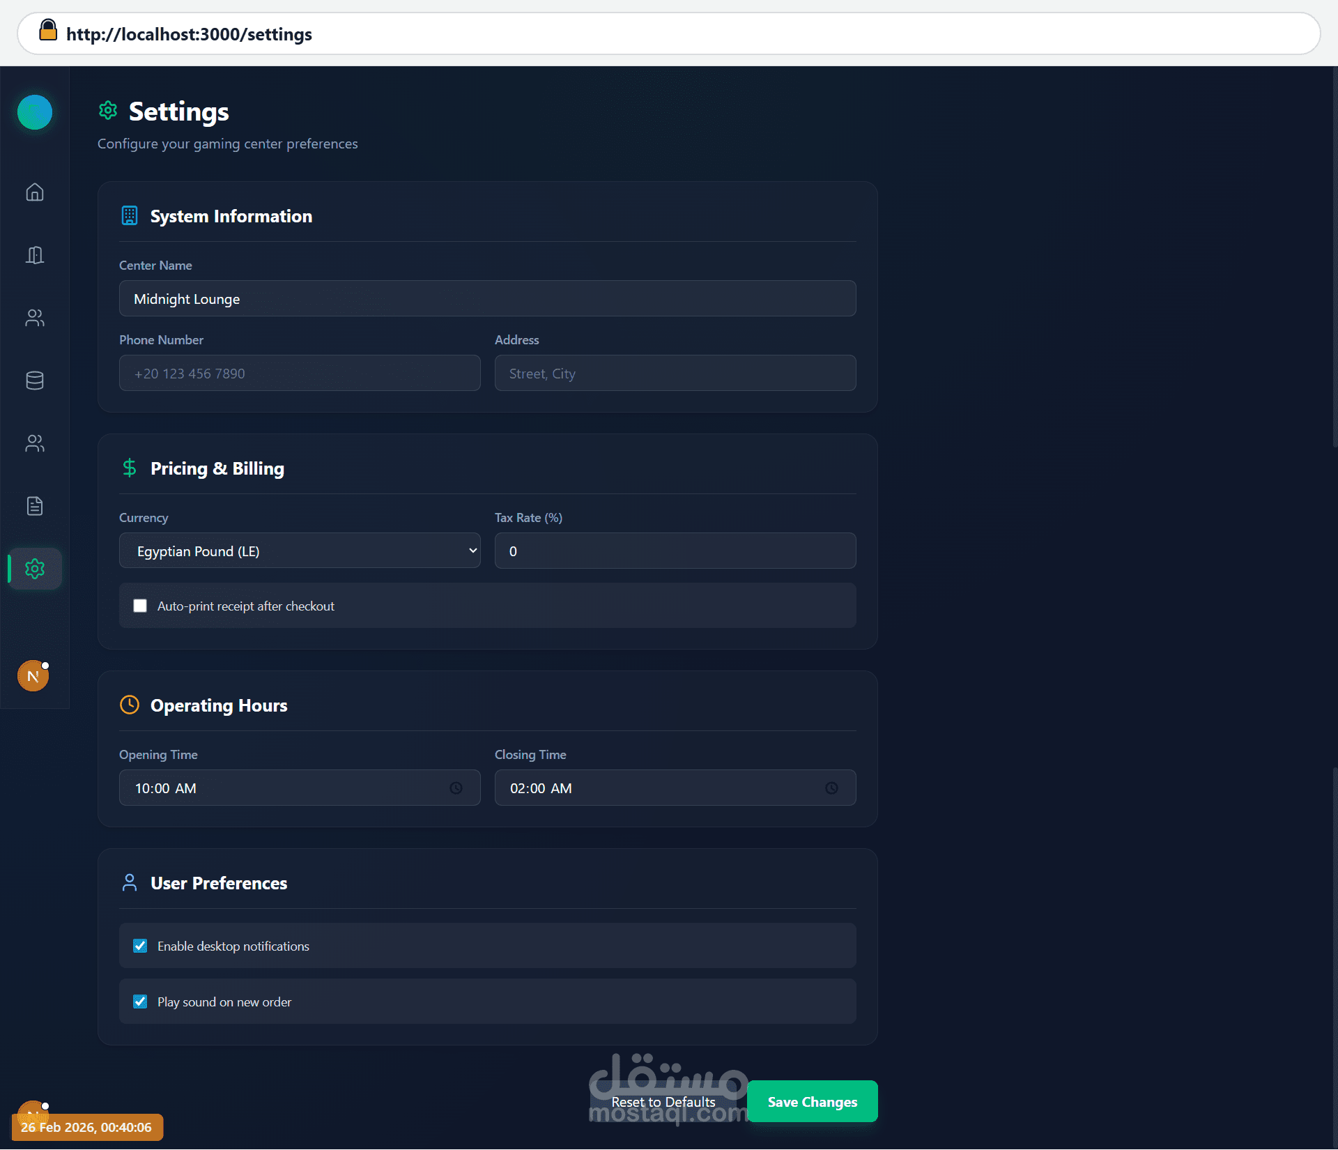
Task: Click the door rooms icon in sidebar
Action: (x=35, y=255)
